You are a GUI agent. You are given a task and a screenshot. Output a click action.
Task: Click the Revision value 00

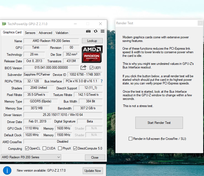tap(71, 47)
